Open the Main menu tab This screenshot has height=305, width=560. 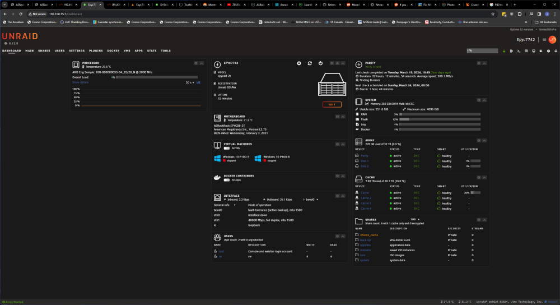[29, 51]
